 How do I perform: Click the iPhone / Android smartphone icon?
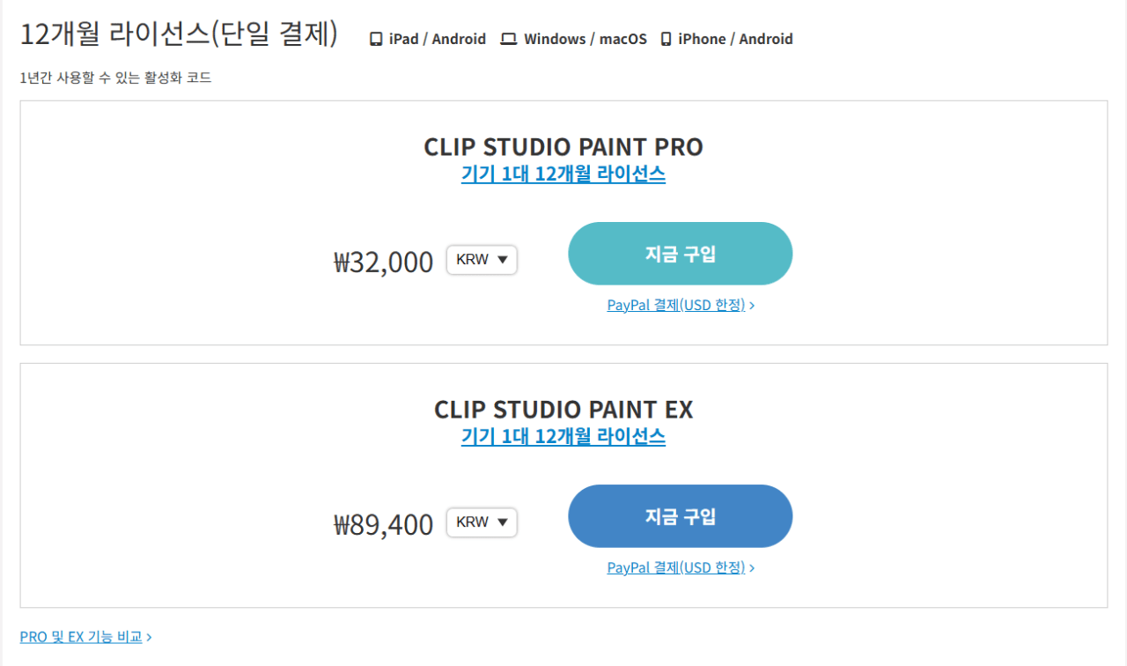pos(665,38)
